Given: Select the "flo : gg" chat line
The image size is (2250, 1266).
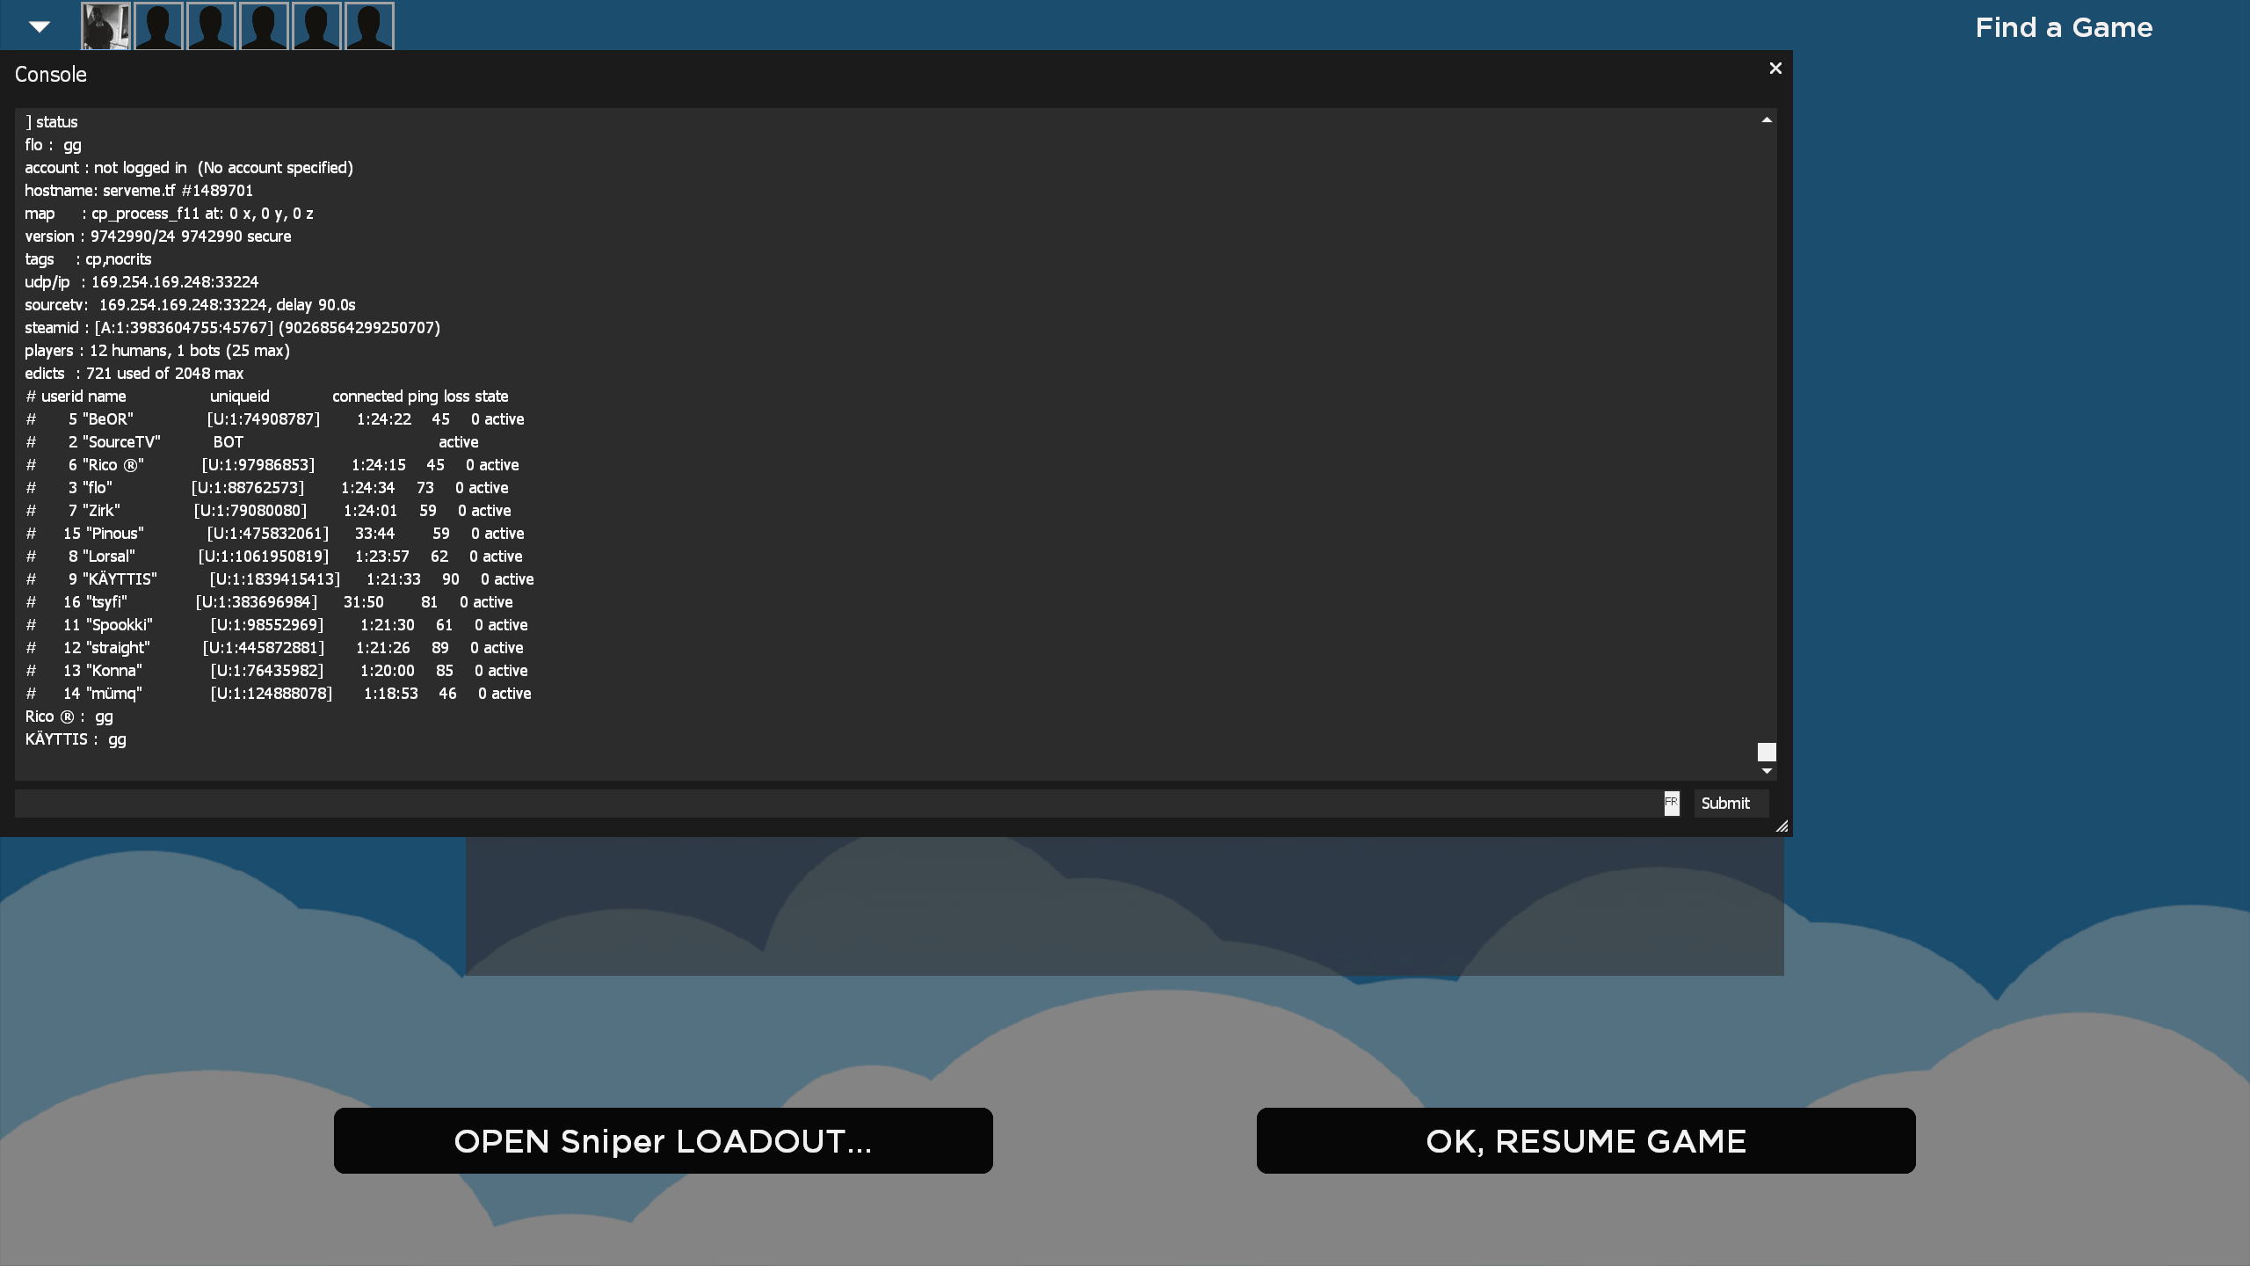Looking at the screenshot, I should tap(53, 145).
